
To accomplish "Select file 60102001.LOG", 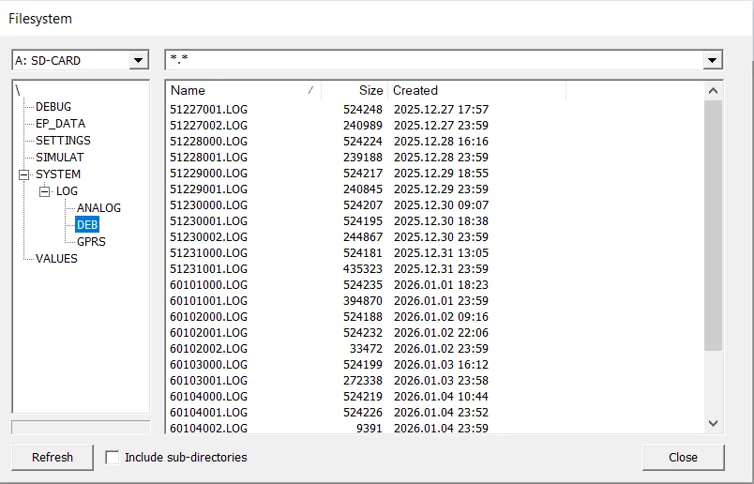I will pos(209,332).
